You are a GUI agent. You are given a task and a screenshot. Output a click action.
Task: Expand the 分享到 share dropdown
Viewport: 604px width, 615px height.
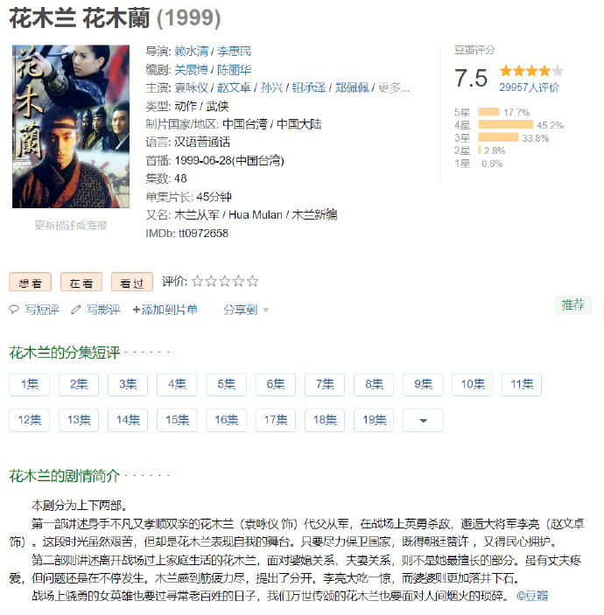coord(246,310)
